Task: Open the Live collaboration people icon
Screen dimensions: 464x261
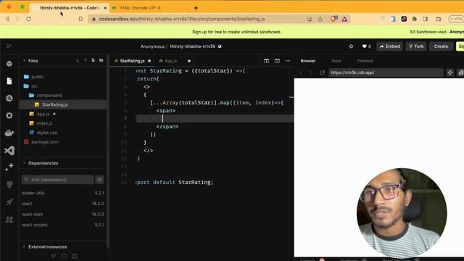Action: (x=9, y=219)
